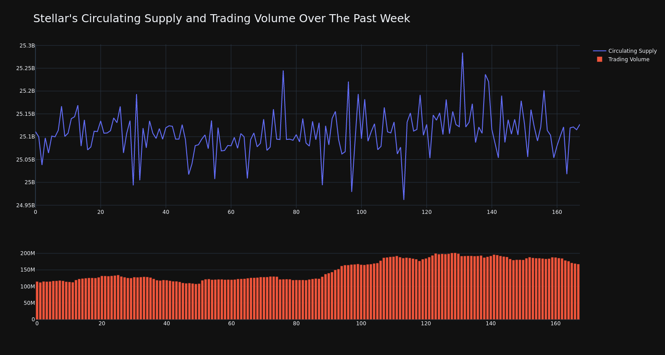
Task: Toggle the Trading Volume legend entry
Action: point(623,59)
